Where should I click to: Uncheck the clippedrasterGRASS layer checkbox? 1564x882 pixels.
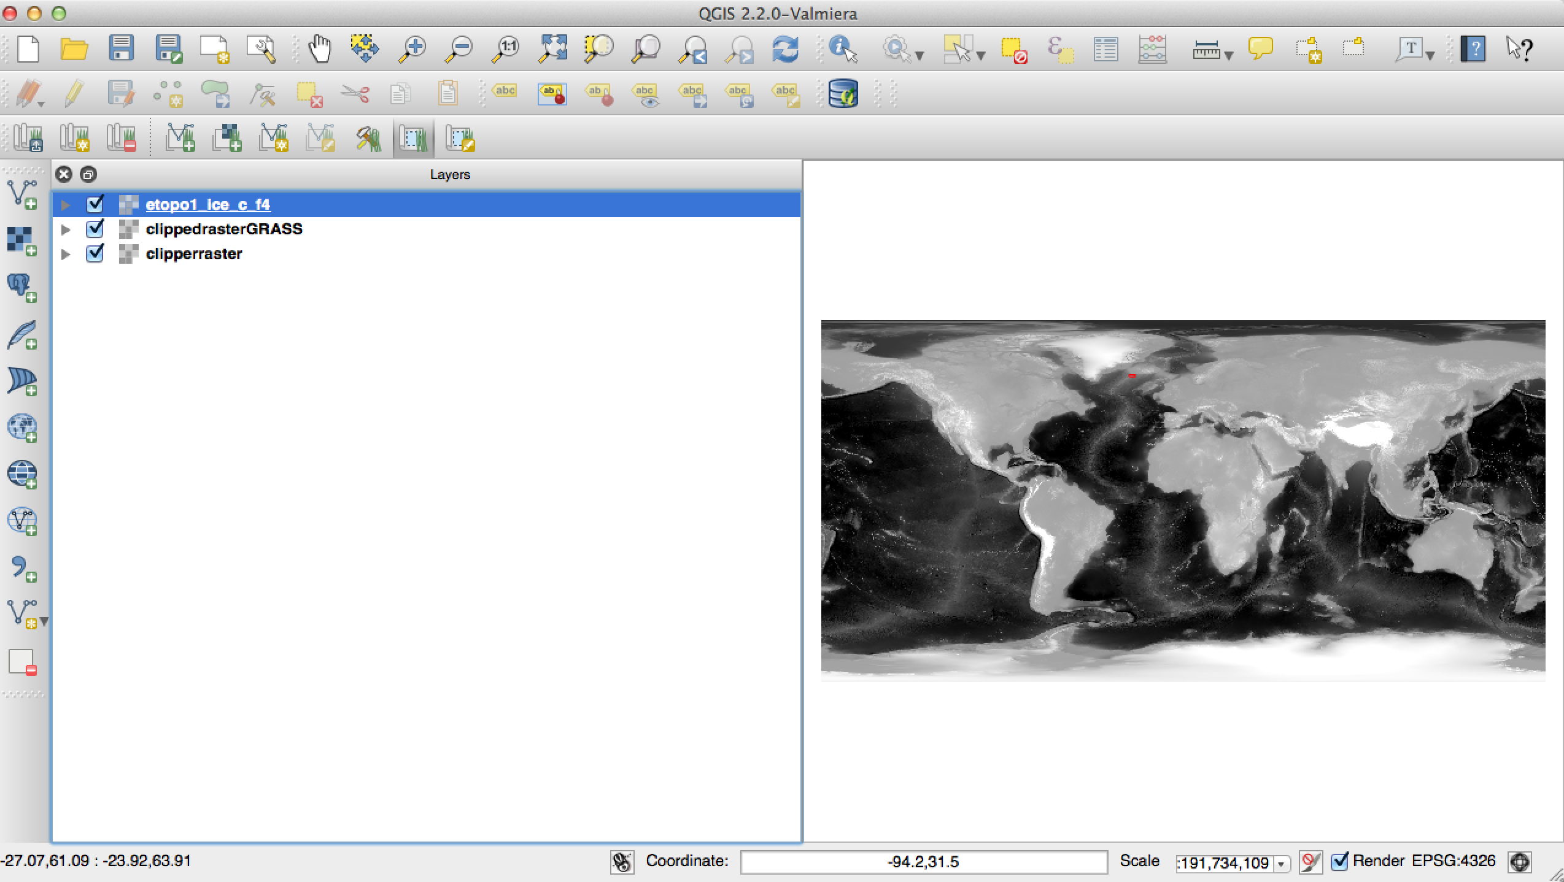point(95,229)
